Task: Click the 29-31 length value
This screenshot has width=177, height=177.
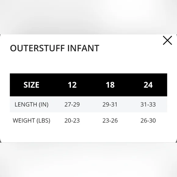Action: coord(110,104)
